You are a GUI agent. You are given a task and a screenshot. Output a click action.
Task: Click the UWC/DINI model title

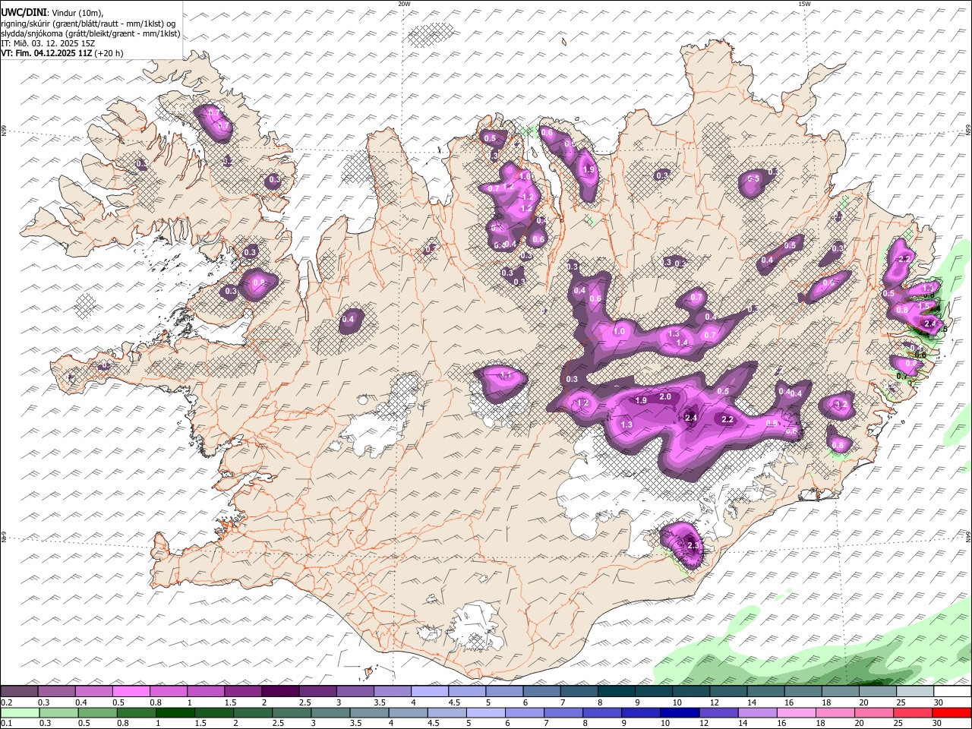point(24,13)
